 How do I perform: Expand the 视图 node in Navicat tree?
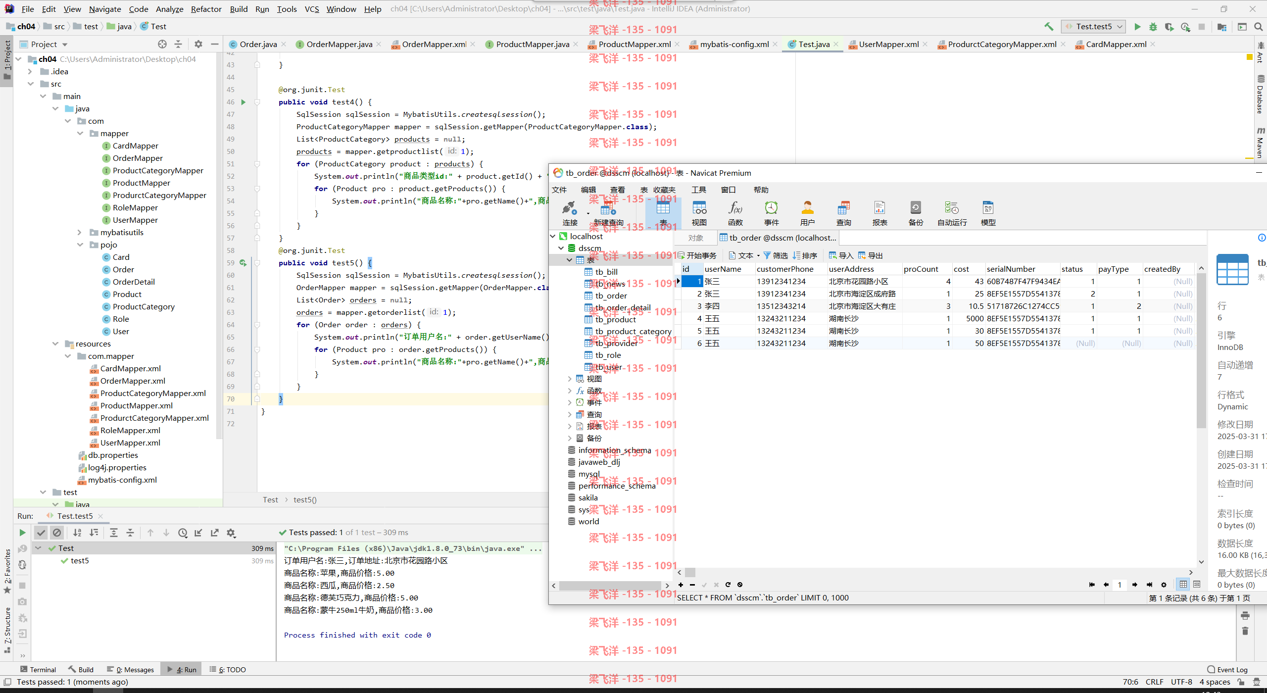click(570, 379)
